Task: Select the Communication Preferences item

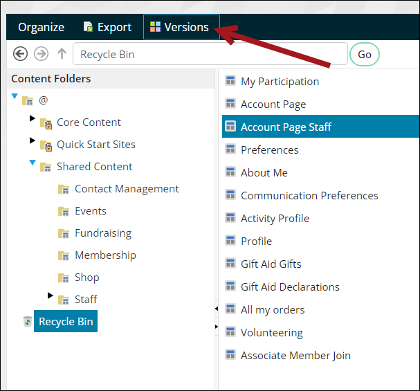Action: coord(309,195)
